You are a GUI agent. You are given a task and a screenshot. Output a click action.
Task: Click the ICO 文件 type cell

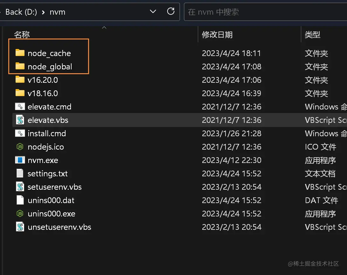tap(321, 147)
